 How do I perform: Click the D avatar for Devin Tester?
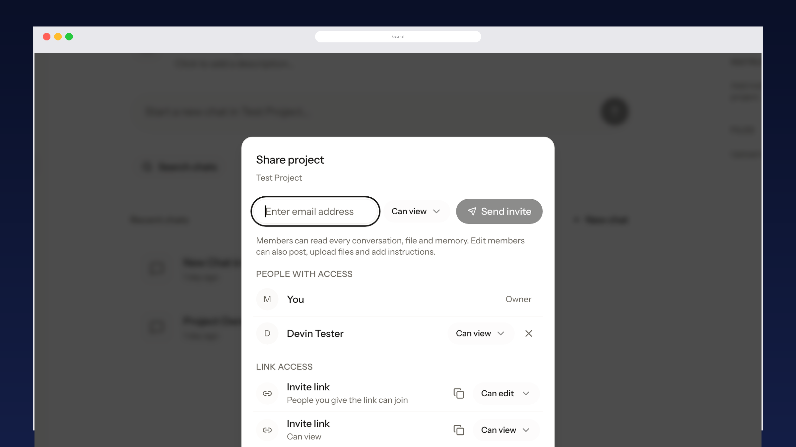pos(267,333)
